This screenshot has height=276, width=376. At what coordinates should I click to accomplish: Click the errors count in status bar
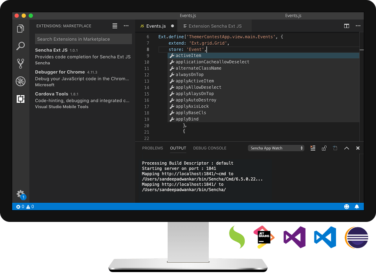click(x=20, y=207)
